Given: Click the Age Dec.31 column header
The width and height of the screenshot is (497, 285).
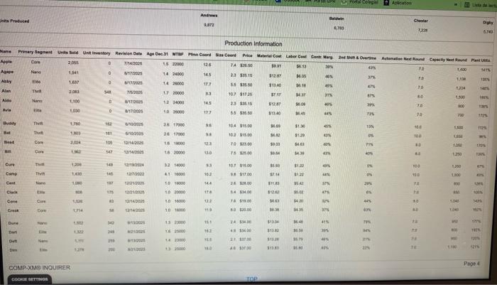Looking at the screenshot, I should coord(157,54).
